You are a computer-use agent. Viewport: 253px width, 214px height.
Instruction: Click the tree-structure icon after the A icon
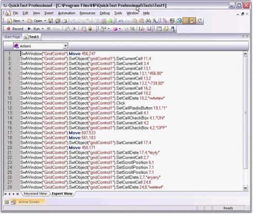pyautogui.click(x=165, y=21)
